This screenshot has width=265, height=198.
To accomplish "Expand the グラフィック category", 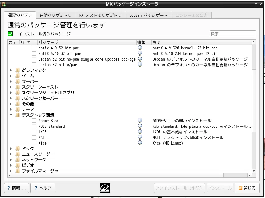I will click(x=11, y=70).
